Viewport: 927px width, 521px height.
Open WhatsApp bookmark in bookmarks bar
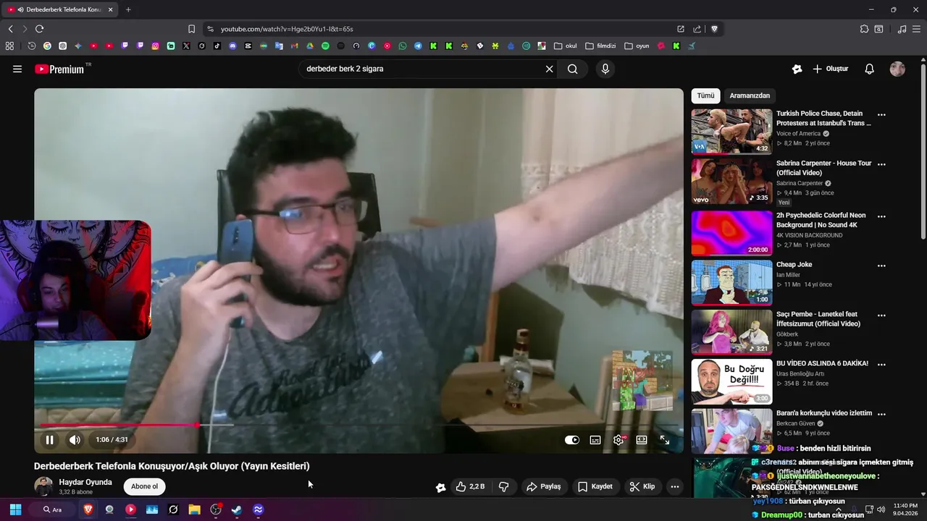coord(403,46)
